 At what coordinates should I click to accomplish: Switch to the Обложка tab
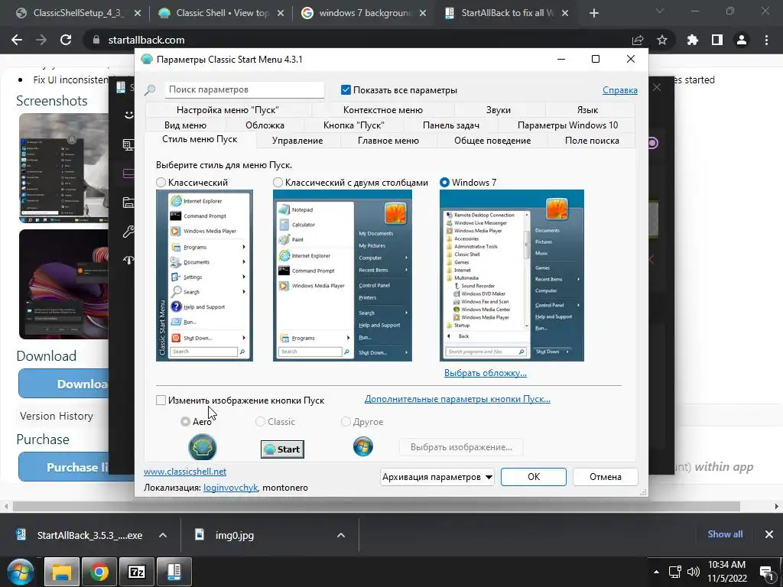[x=265, y=125]
